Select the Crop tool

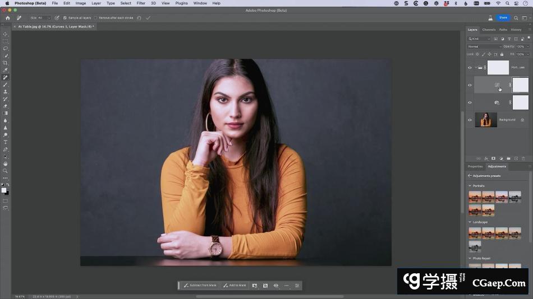pyautogui.click(x=6, y=63)
